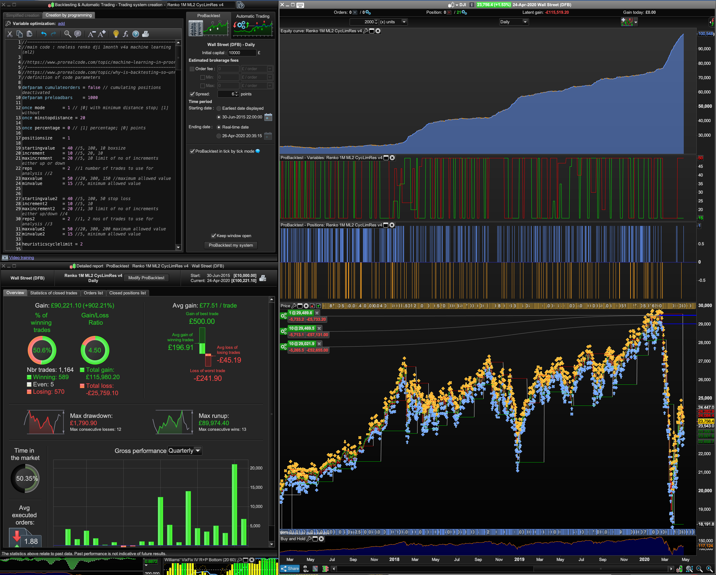Select Earliest date displayed radio button
Screen dimensions: 716x575
(218, 108)
